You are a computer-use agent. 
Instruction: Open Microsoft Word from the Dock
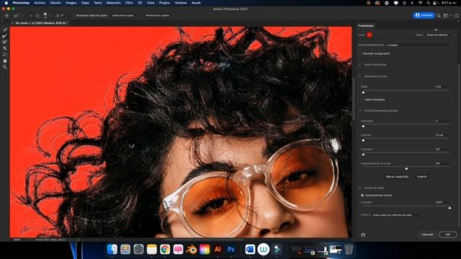coord(250,250)
